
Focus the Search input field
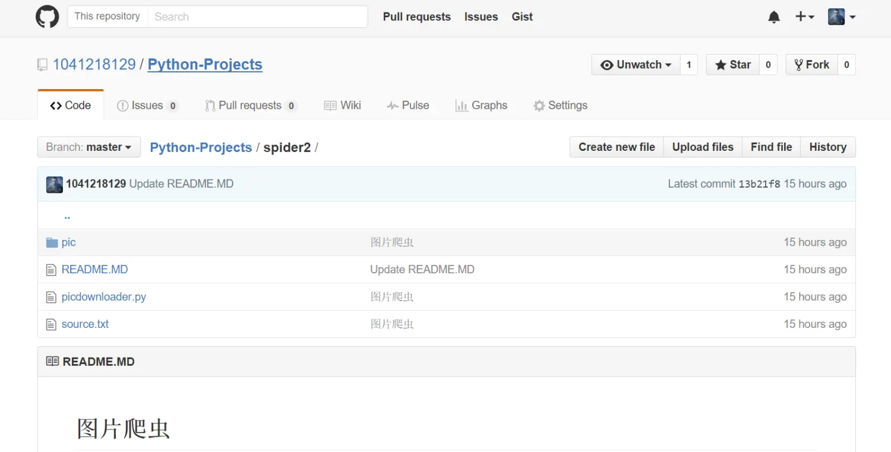pyautogui.click(x=257, y=17)
